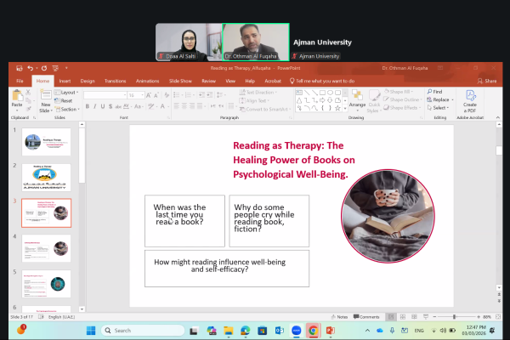Viewport: 510px width, 340px height.
Task: Open the Text Direction dropdown
Action: [258, 93]
